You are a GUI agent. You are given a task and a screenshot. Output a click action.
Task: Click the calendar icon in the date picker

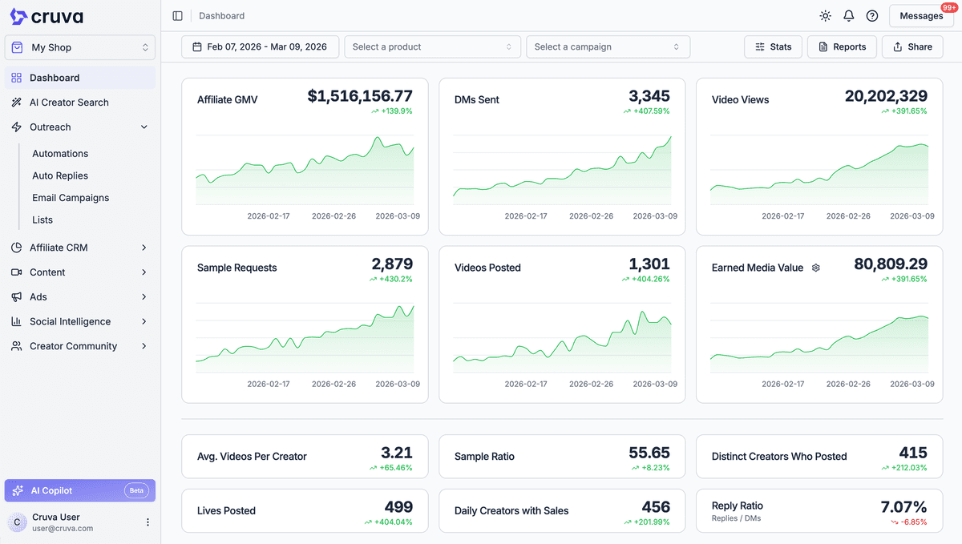196,46
